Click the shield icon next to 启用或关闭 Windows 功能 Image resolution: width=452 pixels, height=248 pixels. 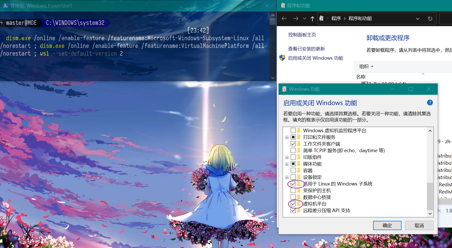pos(282,58)
